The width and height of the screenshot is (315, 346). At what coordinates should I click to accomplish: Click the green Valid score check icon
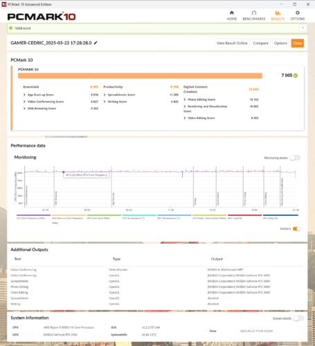(11, 28)
